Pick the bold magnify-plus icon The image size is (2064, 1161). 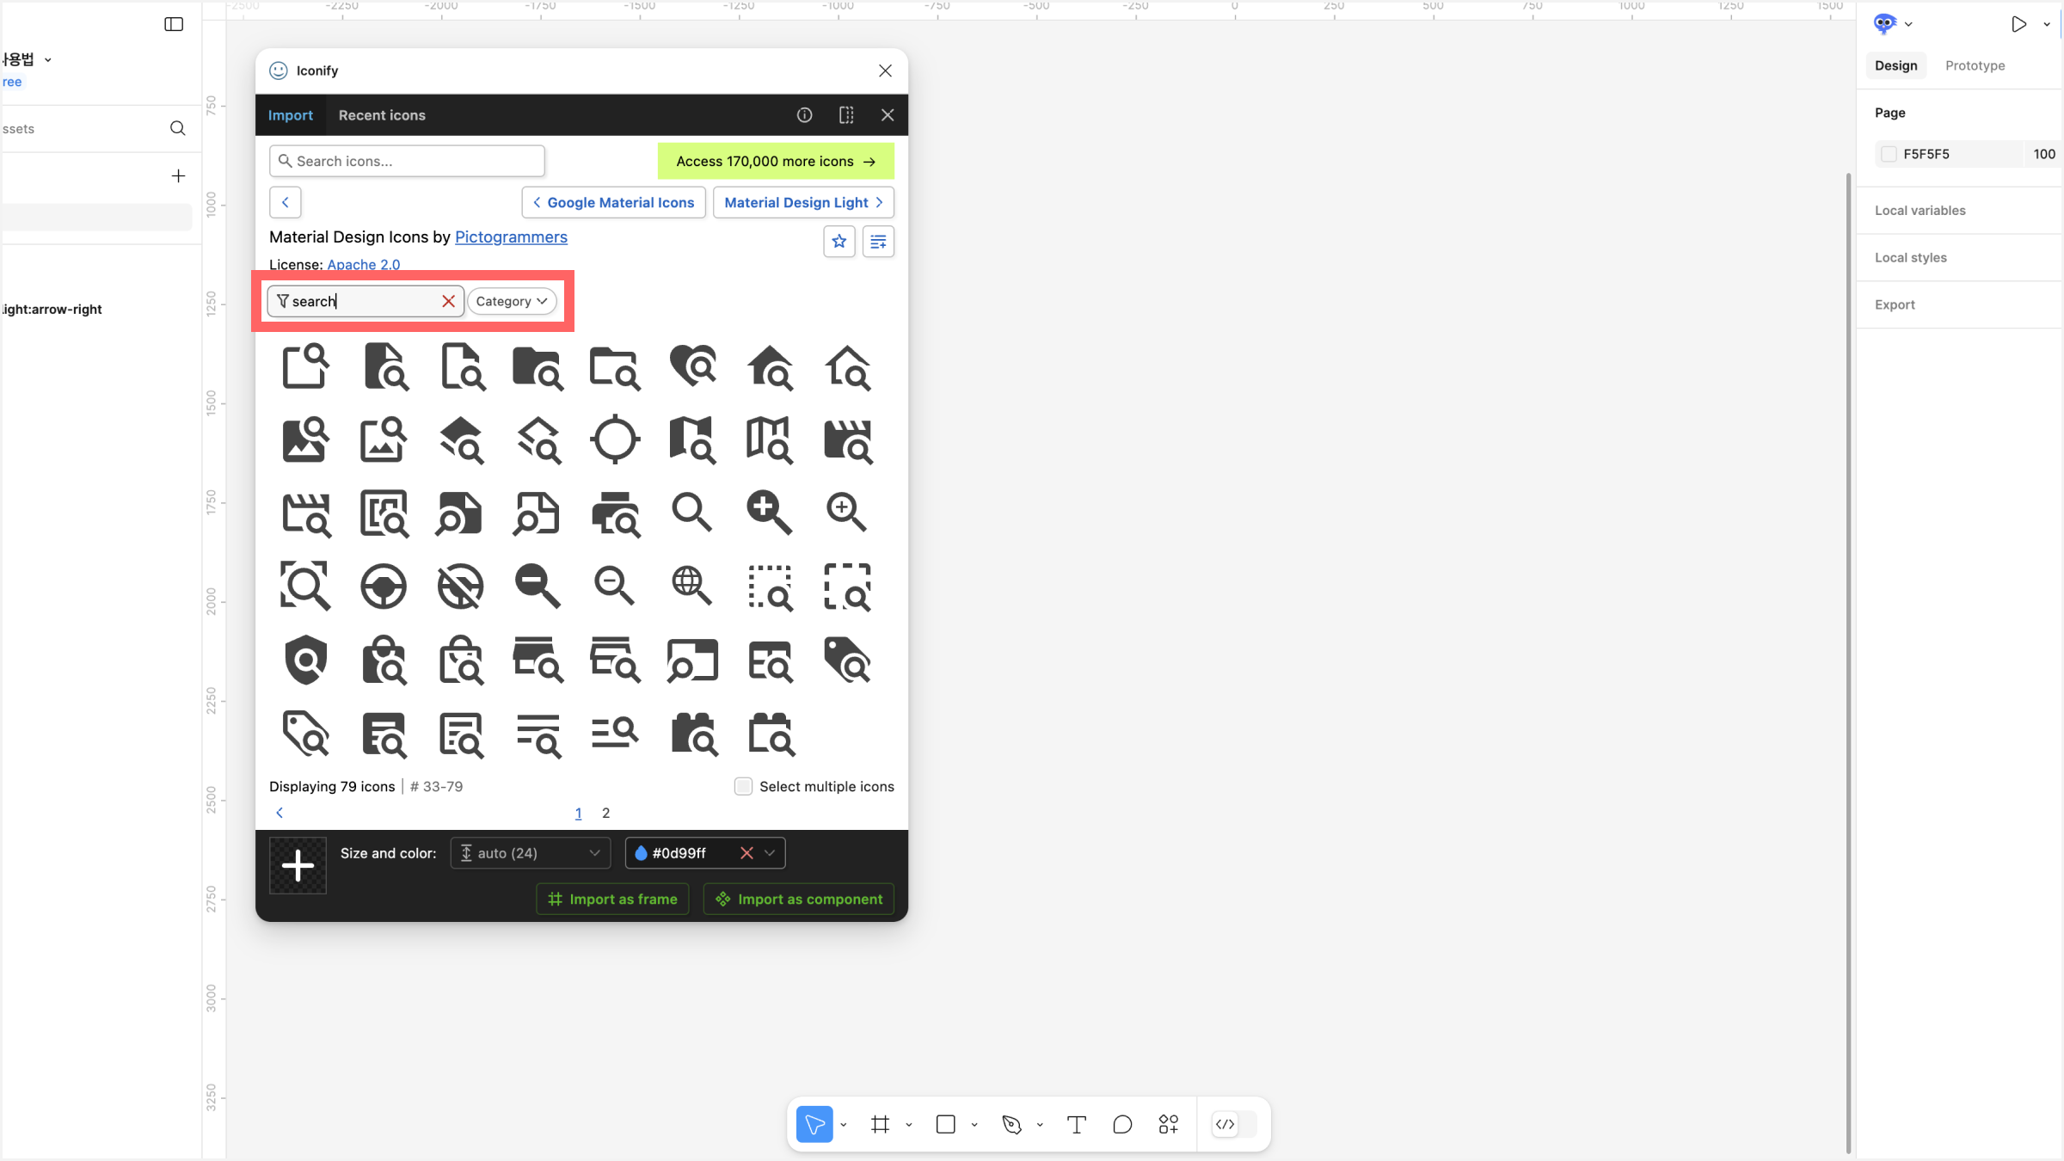click(769, 513)
